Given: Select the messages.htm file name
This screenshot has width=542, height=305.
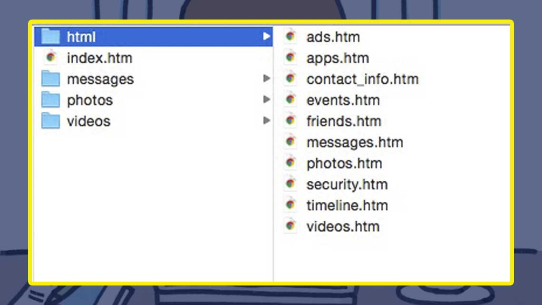Looking at the screenshot, I should click(x=355, y=142).
